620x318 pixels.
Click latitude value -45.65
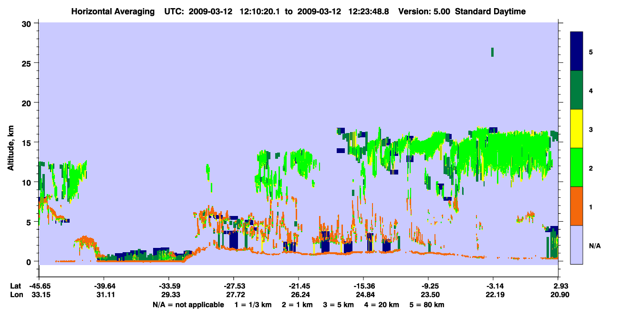point(39,286)
